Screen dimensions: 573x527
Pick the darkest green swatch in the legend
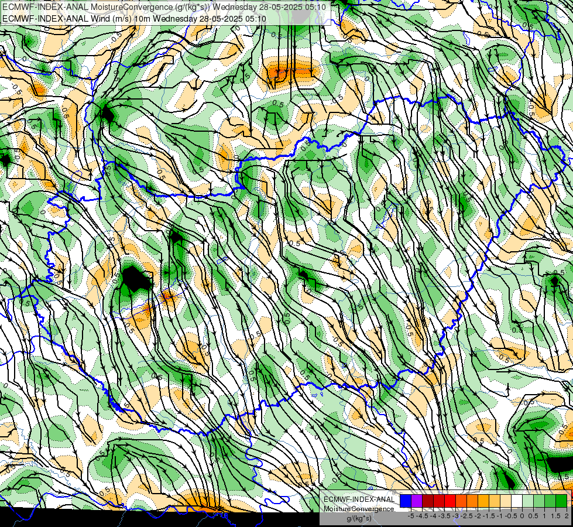tap(561, 501)
